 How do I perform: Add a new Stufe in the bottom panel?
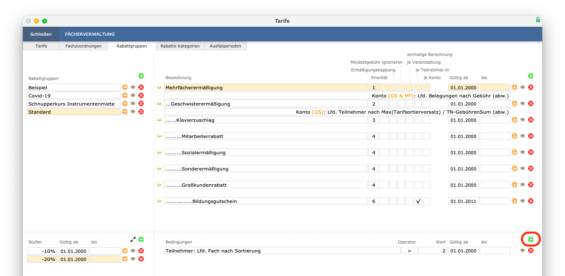[x=141, y=239]
